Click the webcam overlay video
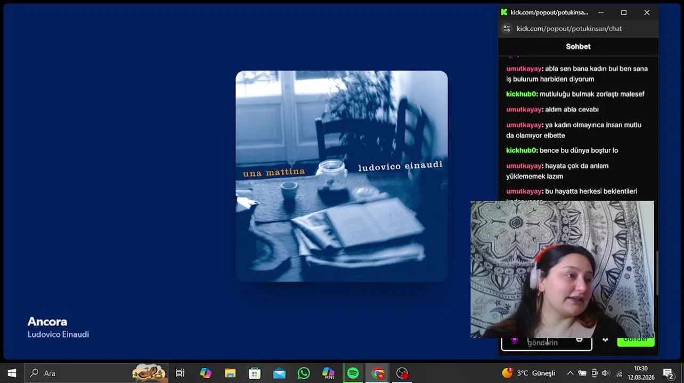The width and height of the screenshot is (684, 383). (x=562, y=269)
